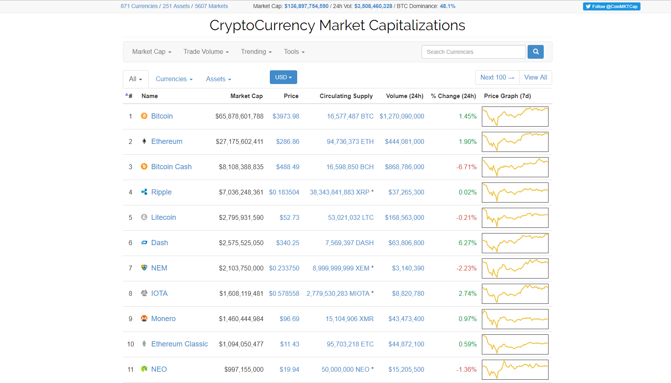Click the total Market Cap value link
This screenshot has width=671, height=383.
(306, 6)
